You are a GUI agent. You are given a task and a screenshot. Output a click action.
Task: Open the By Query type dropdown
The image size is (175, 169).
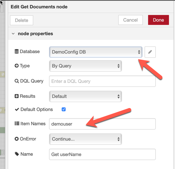(86, 66)
